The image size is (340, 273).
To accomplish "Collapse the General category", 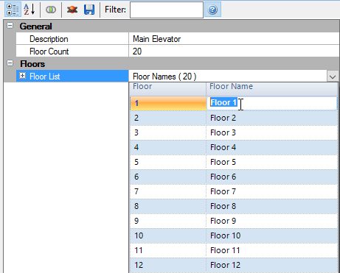I will pyautogui.click(x=10, y=26).
